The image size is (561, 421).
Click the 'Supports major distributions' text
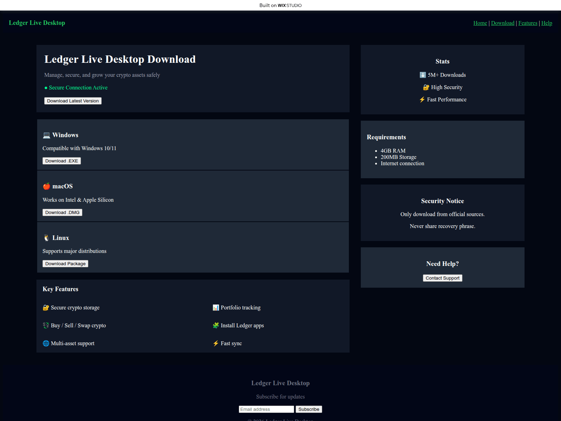pyautogui.click(x=74, y=251)
